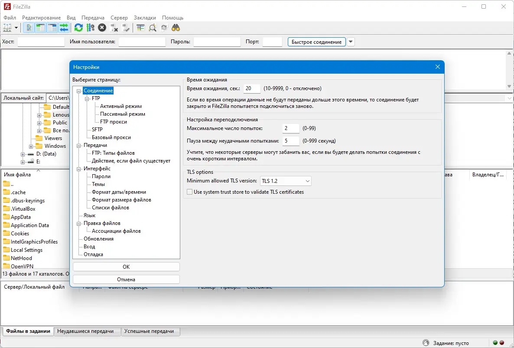Viewport: 514px width, 348px height.
Task: Collapse the Передачи tree node
Action: tap(79, 146)
